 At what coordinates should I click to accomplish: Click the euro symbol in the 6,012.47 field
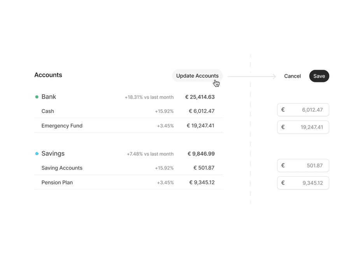pos(283,110)
